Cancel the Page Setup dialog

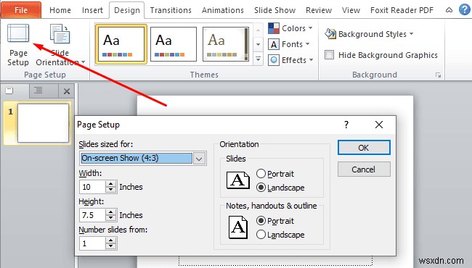[364, 169]
